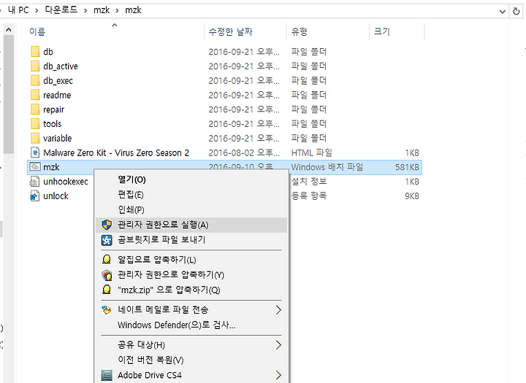Viewport: 526px width, 383px height.
Task: Click the readme folder icon
Action: (x=35, y=95)
